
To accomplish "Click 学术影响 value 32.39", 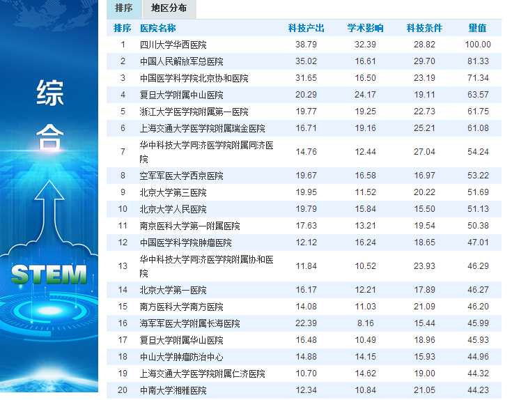I will pos(365,45).
